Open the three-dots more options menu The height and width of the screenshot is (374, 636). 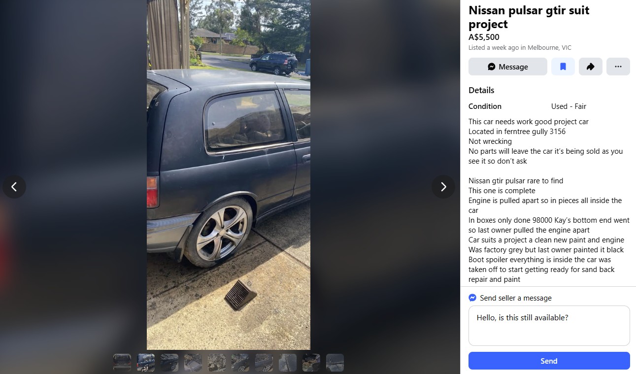(x=618, y=67)
